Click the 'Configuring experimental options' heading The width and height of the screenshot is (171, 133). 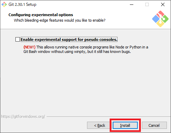point(41,15)
